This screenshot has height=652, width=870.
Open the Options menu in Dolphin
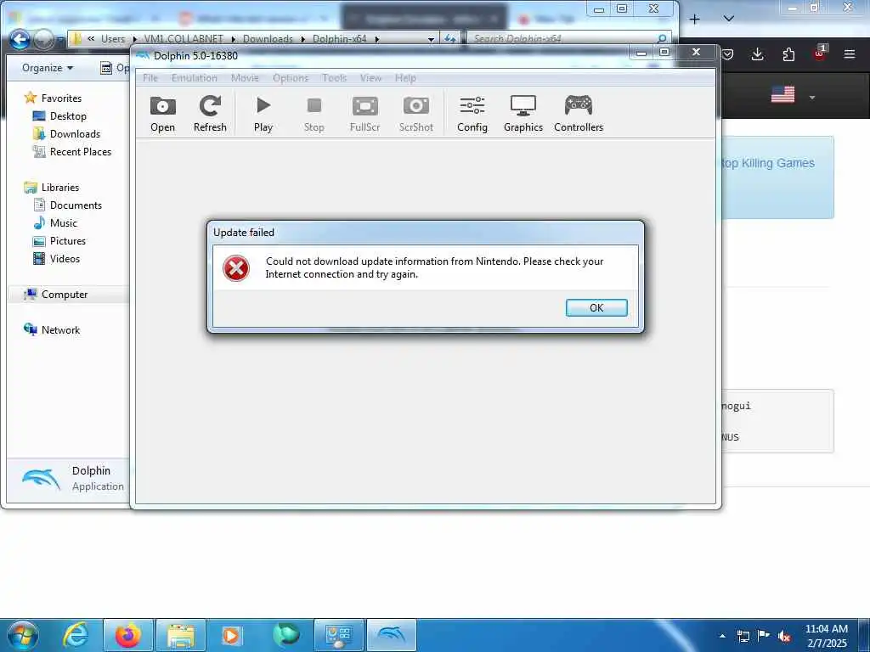point(291,78)
